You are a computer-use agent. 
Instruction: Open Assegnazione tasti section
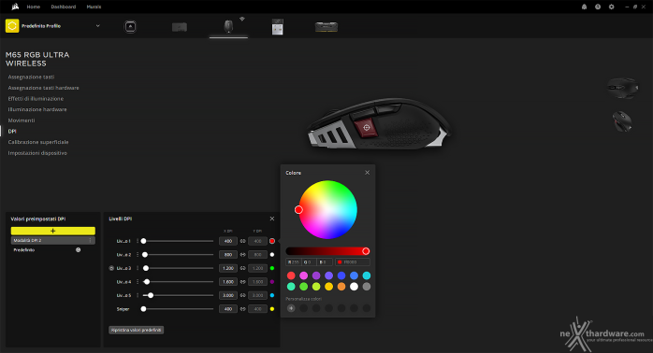(x=31, y=77)
